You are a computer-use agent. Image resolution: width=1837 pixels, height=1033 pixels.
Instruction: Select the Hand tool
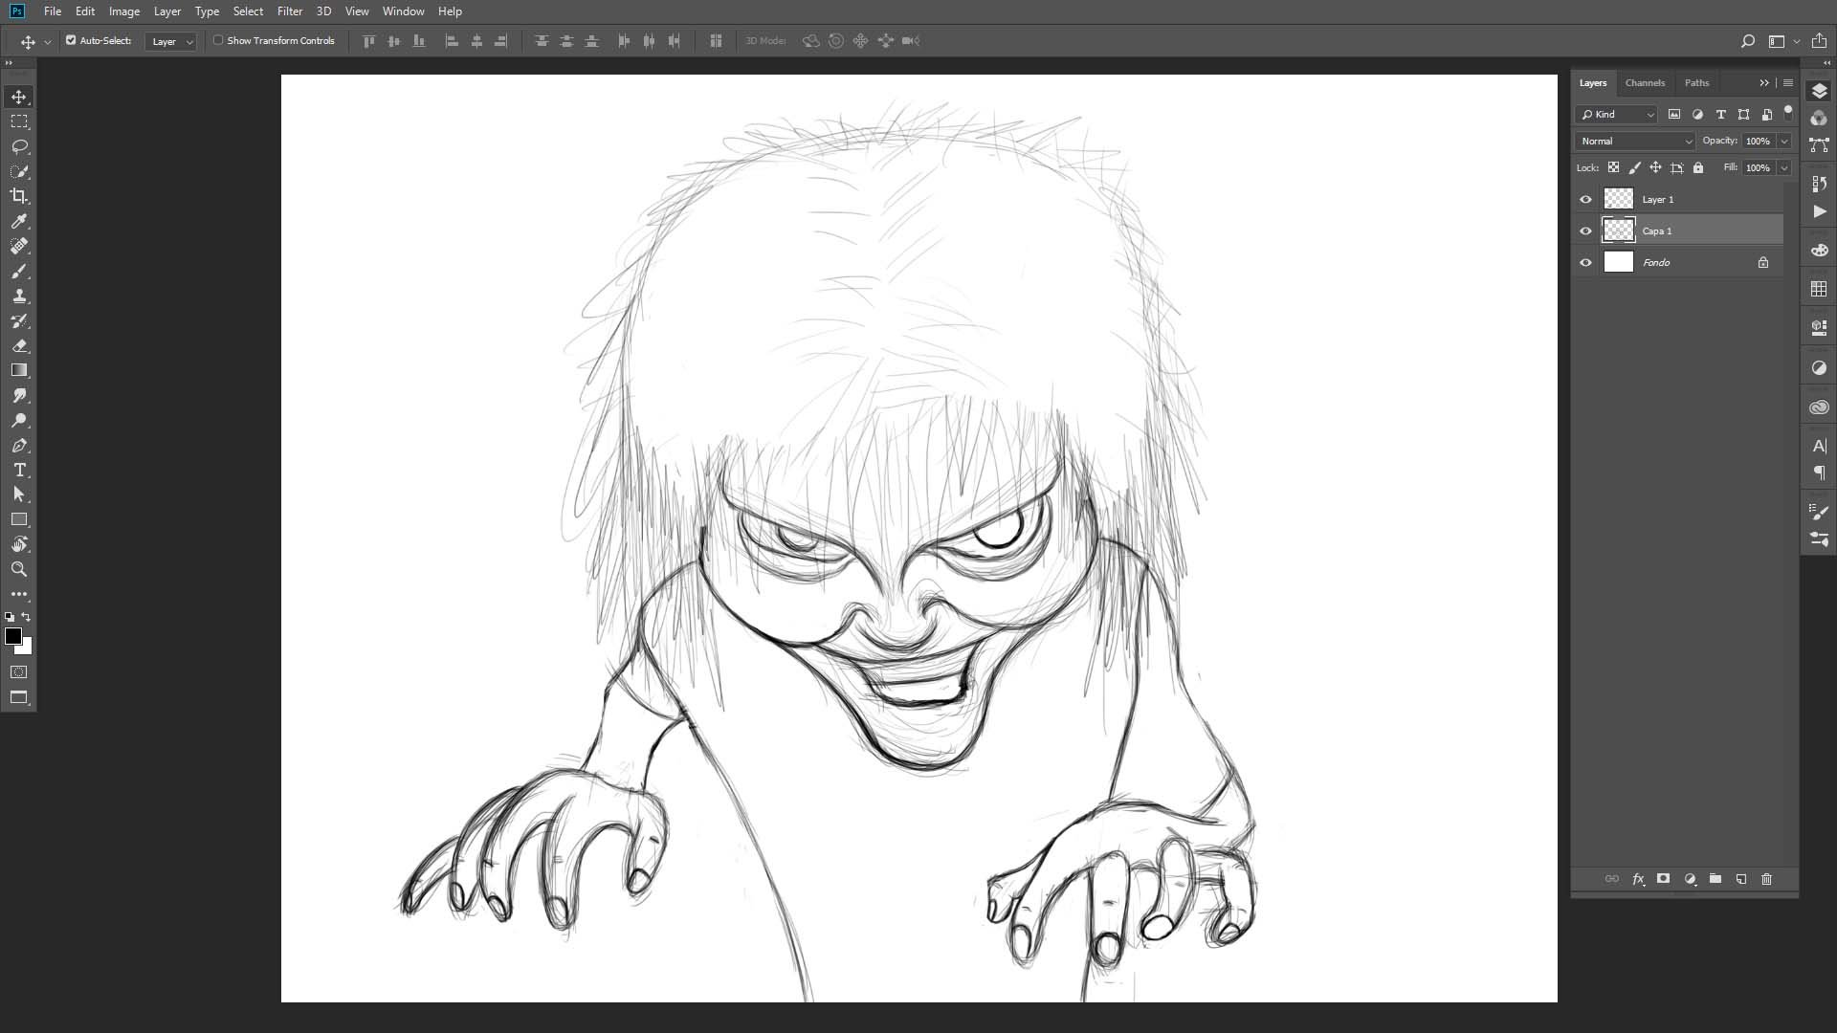[x=19, y=544]
